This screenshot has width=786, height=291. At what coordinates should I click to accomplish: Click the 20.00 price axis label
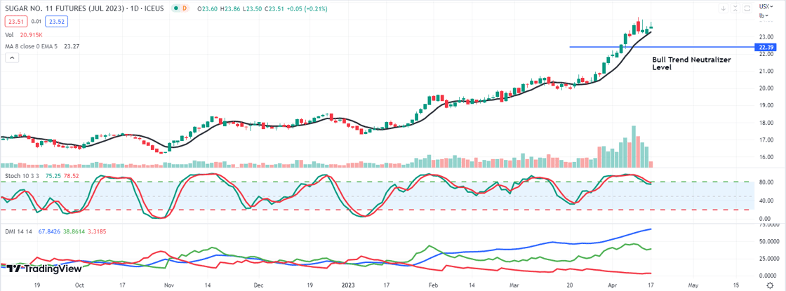click(x=766, y=88)
